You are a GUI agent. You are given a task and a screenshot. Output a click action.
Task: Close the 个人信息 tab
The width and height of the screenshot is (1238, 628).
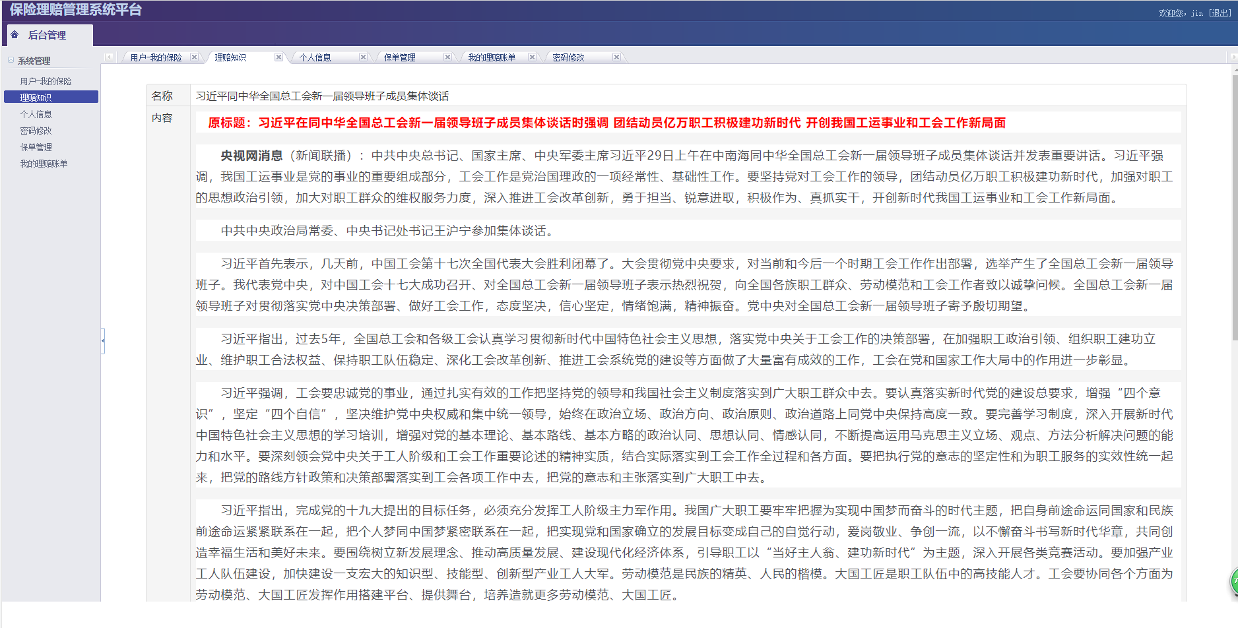[363, 57]
